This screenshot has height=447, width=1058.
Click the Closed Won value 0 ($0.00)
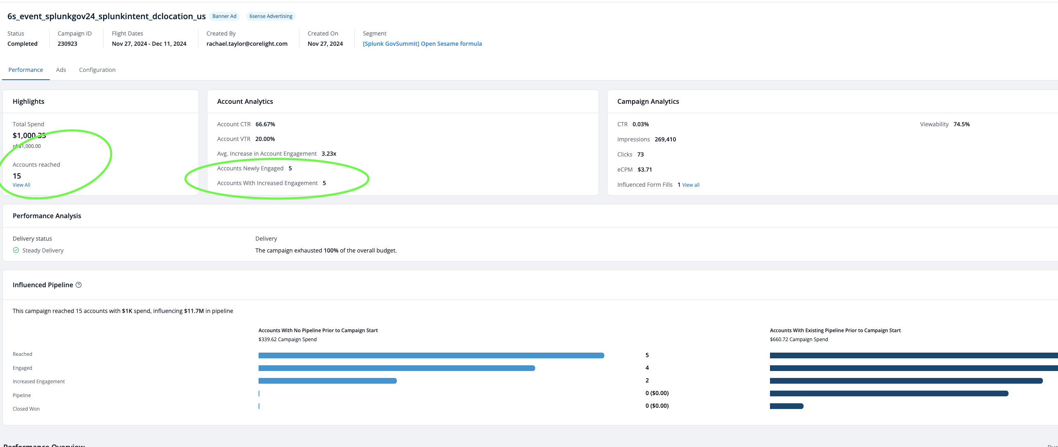(x=657, y=406)
